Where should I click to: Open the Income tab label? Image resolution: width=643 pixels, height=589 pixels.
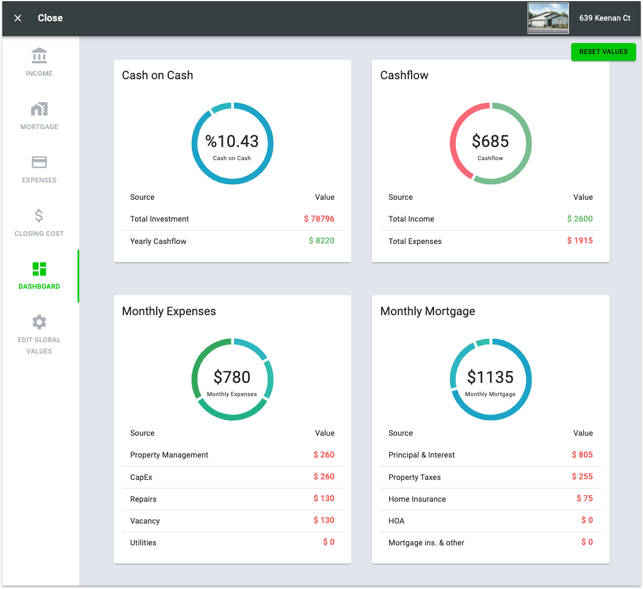click(40, 73)
